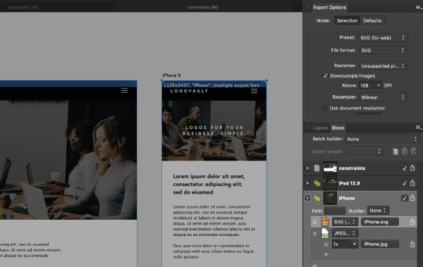The width and height of the screenshot is (423, 267).
Task: Open hamburger menu in iPhone X artboard
Action: point(254,91)
